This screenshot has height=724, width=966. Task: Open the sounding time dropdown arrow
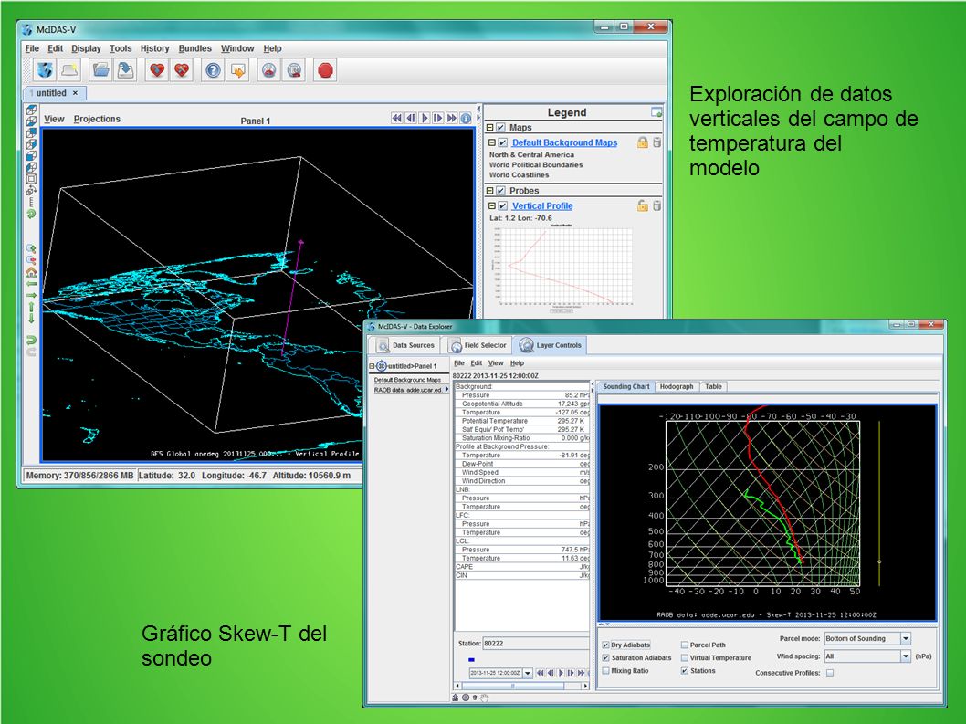(528, 673)
